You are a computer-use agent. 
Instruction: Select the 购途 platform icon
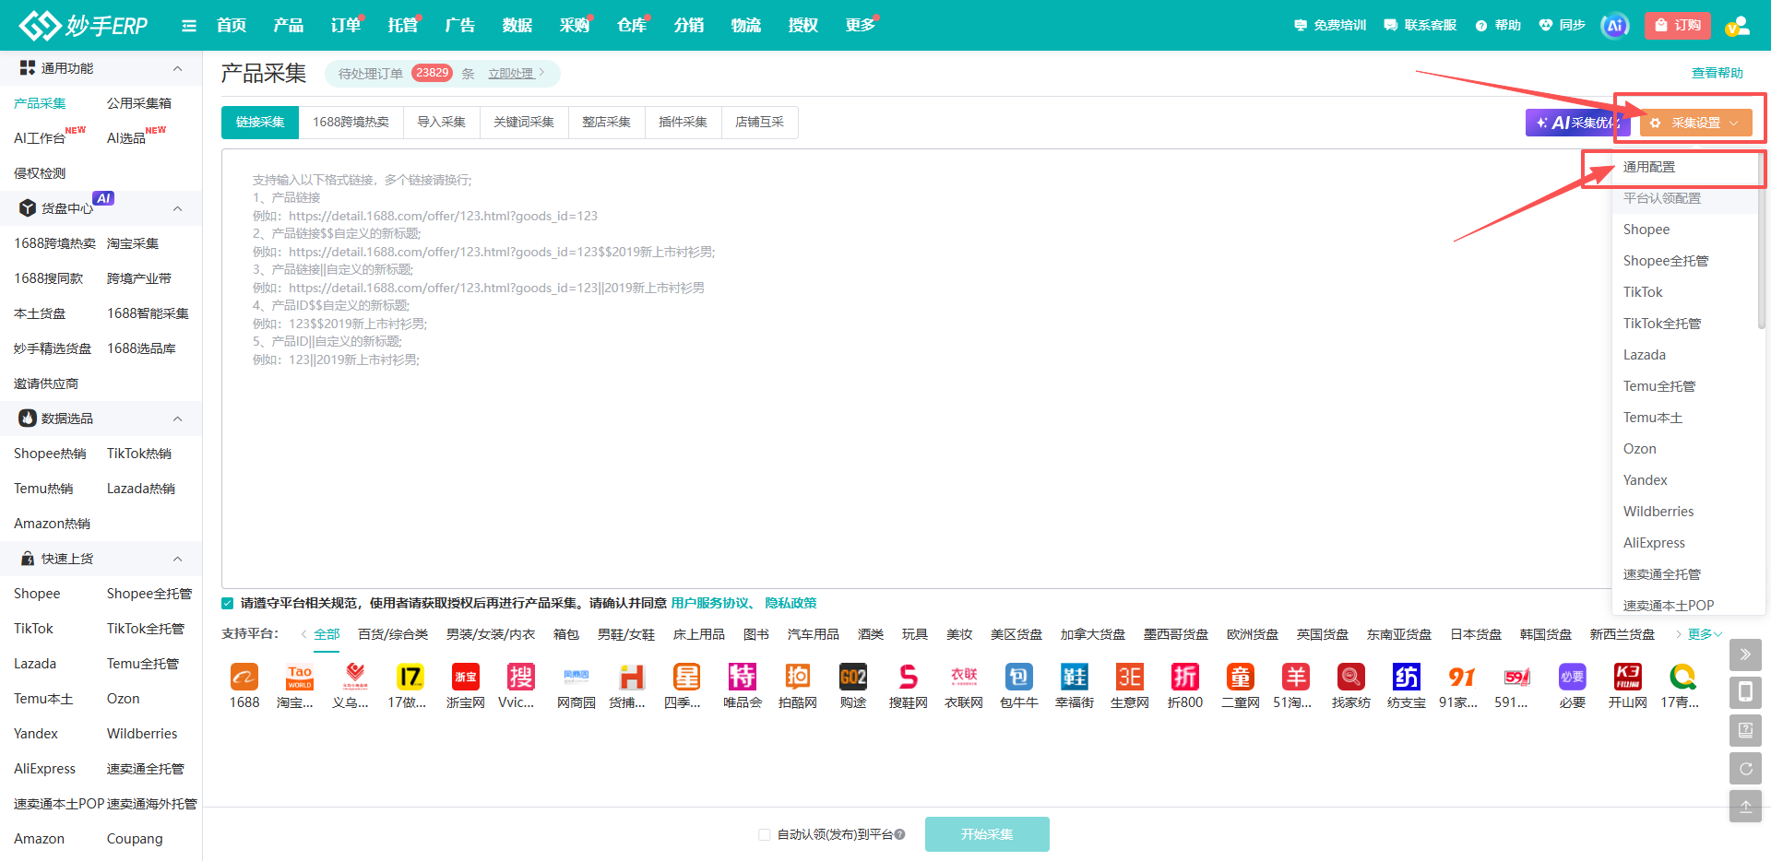853,678
